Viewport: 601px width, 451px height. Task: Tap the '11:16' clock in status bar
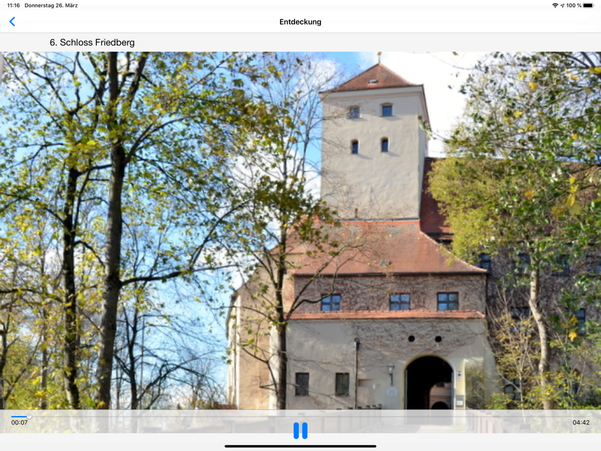[x=13, y=5]
